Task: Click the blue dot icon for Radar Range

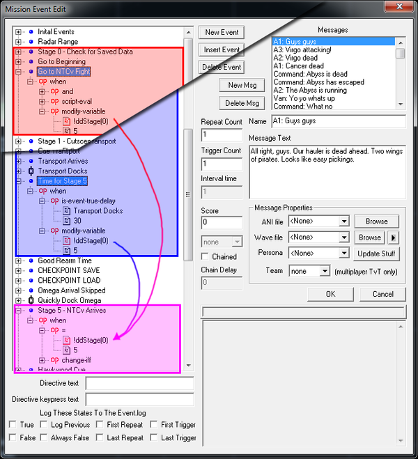Action: coord(31,42)
